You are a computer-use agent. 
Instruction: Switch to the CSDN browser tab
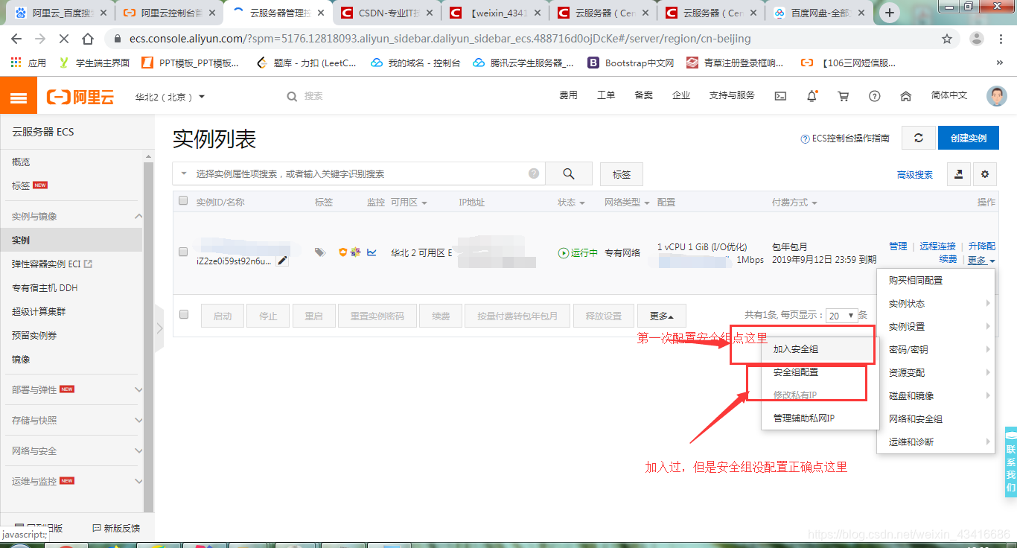coord(386,13)
